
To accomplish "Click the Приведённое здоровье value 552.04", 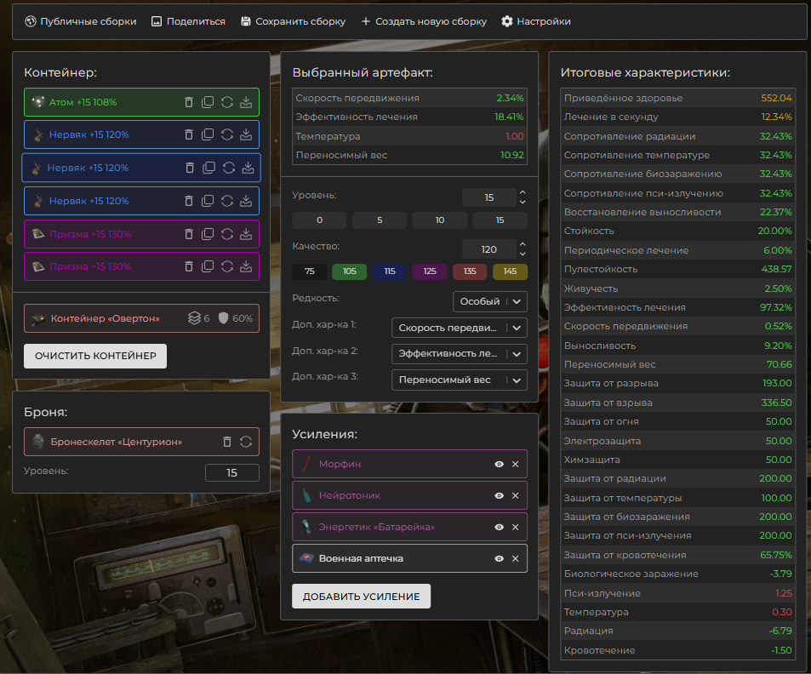I will click(776, 98).
